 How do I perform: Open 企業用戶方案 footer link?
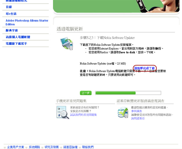click(16, 147)
